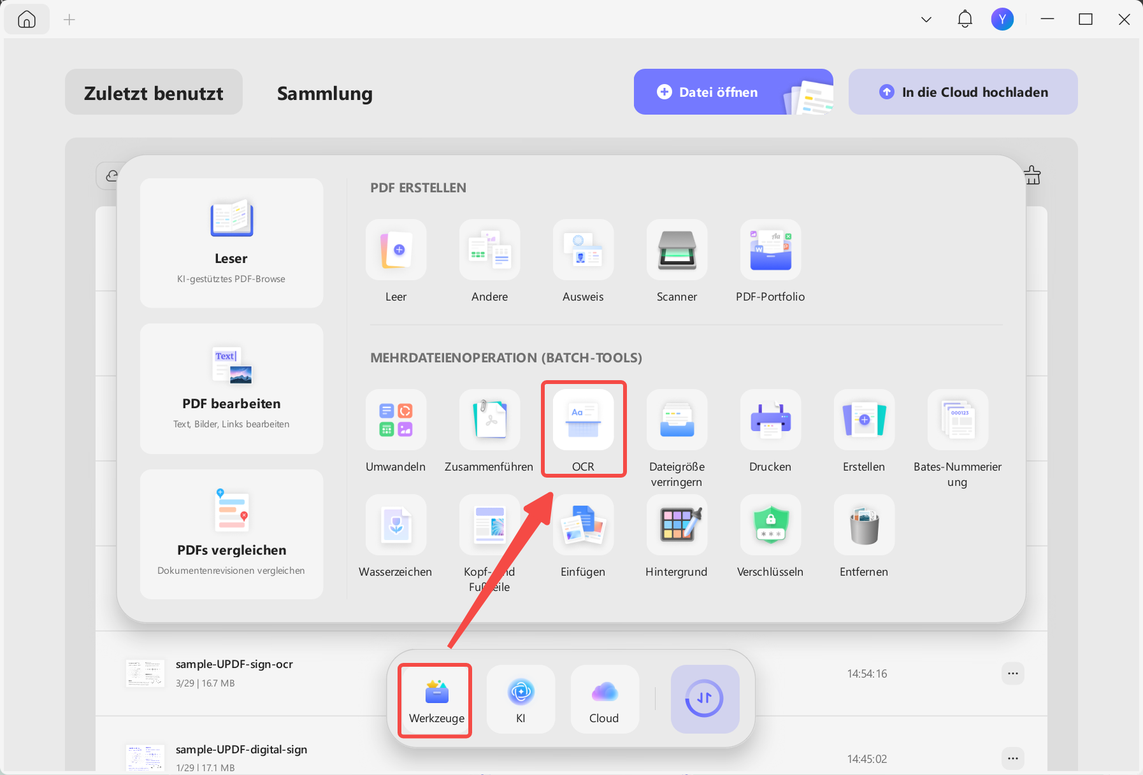Switch to the Sammlung tab

point(324,92)
